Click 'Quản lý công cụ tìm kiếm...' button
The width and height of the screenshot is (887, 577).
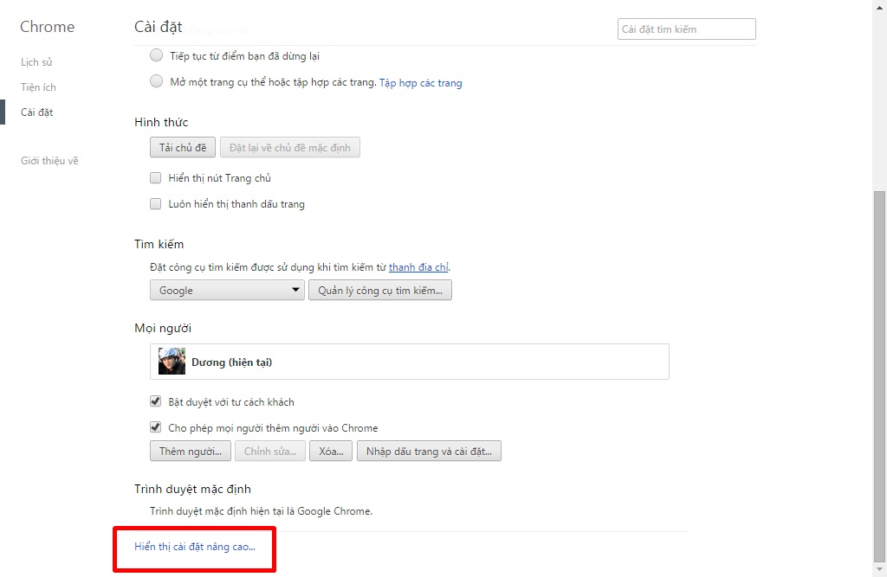(379, 291)
